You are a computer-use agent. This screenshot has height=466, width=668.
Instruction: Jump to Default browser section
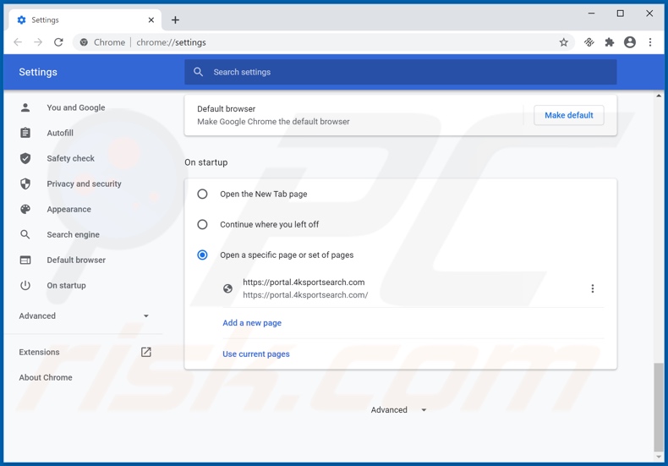pos(76,260)
